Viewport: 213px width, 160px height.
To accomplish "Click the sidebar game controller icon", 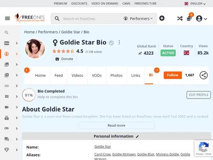I will coord(6,128).
